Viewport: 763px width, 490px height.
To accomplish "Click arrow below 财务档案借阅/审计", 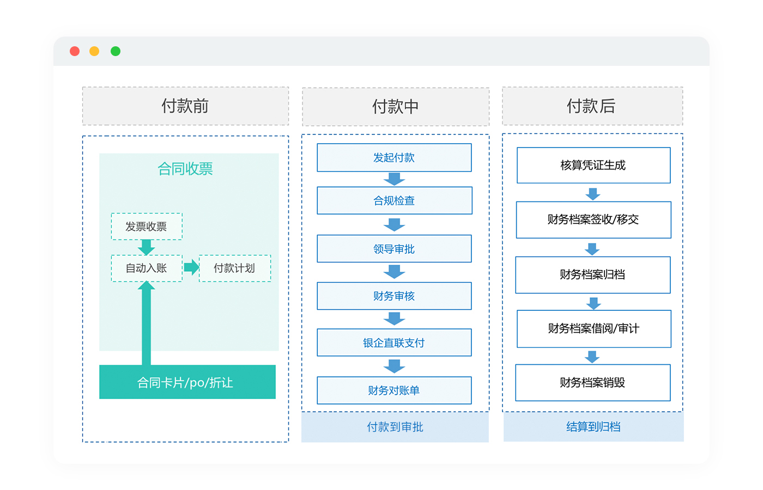I will 592,357.
